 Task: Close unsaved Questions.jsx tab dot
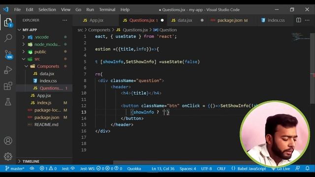(x=162, y=20)
